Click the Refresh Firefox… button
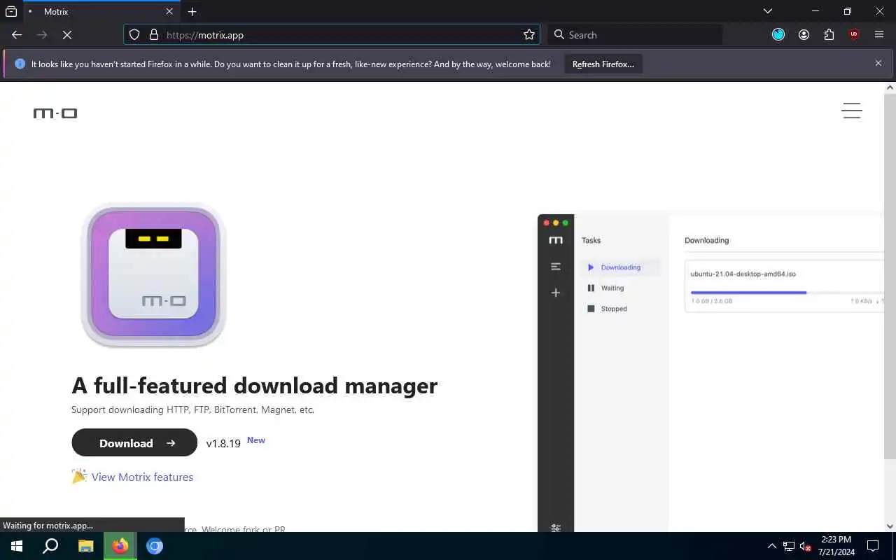This screenshot has height=560, width=896. (x=603, y=64)
